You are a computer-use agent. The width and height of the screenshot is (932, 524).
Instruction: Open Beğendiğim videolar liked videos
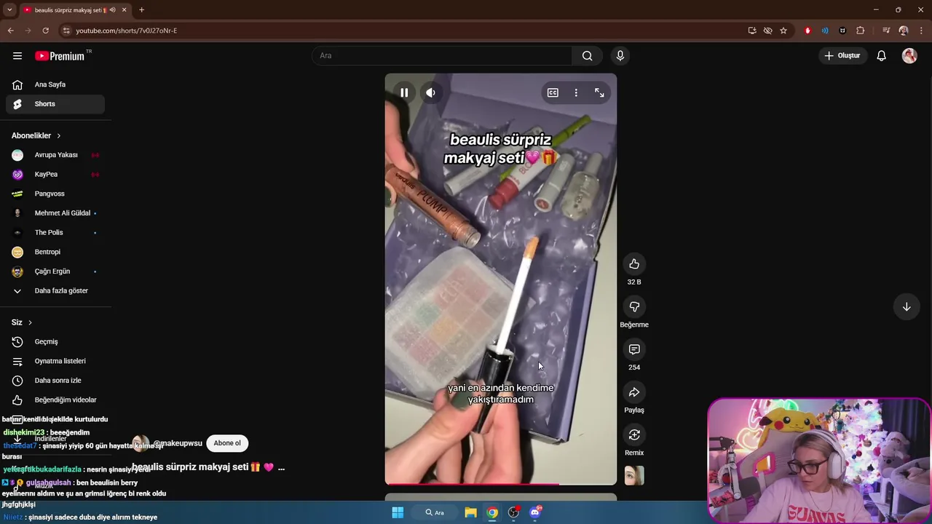coord(55,400)
